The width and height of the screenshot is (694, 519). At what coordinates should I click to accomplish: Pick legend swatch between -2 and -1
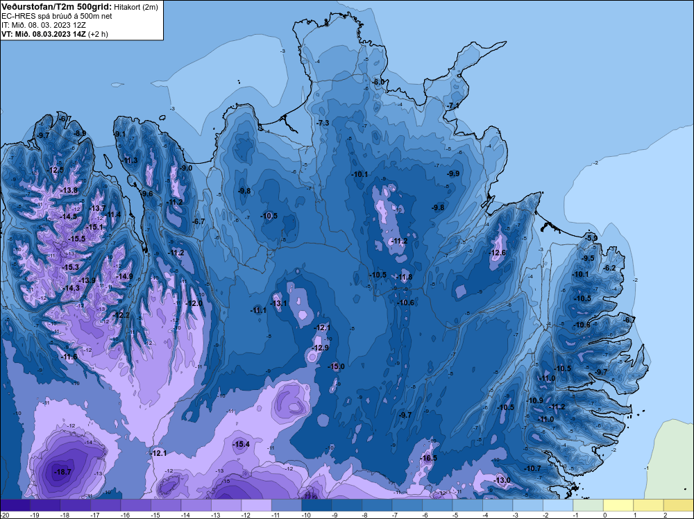tap(558, 505)
